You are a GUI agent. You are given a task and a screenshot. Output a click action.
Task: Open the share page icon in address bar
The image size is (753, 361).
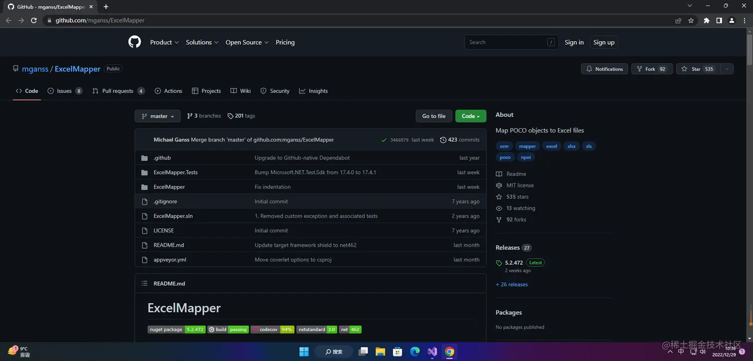coord(678,20)
